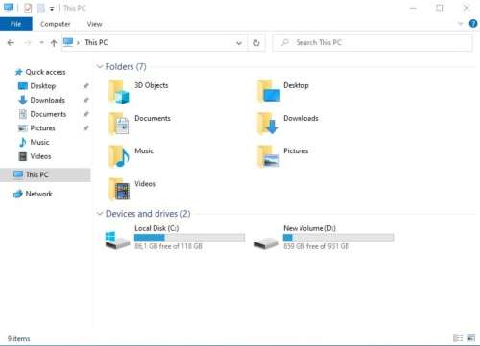480x346 pixels.
Task: Expand the ribbon with the chevron
Action: pyautogui.click(x=460, y=23)
